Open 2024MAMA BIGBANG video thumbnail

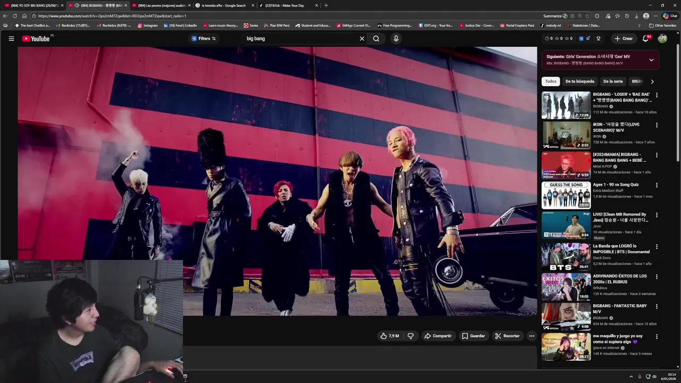[566, 165]
